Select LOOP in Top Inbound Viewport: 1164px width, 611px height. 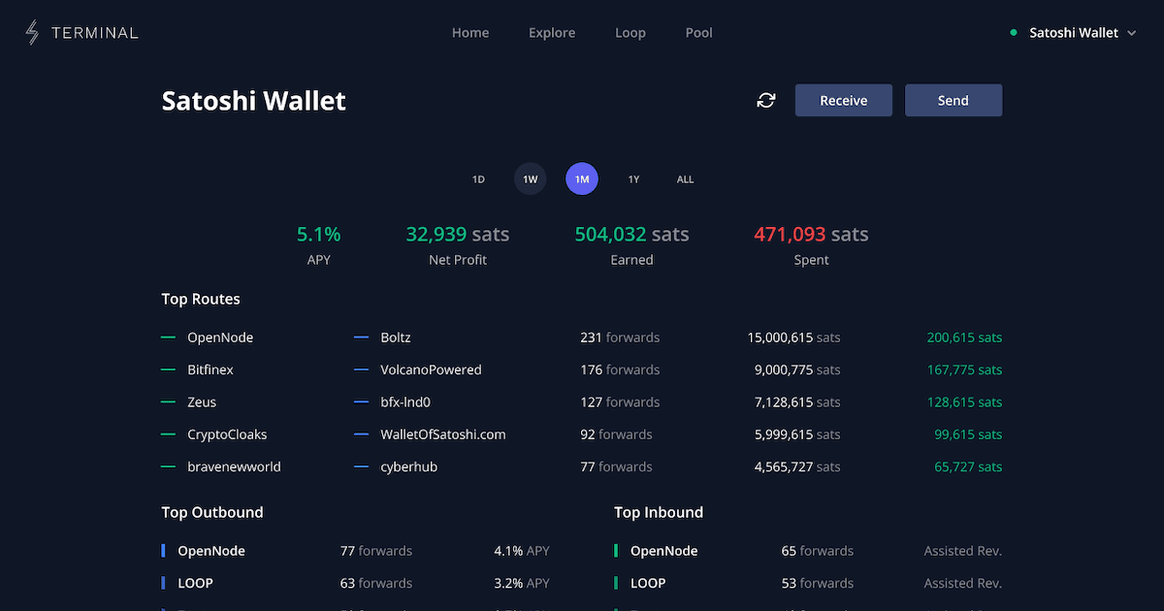tap(648, 583)
